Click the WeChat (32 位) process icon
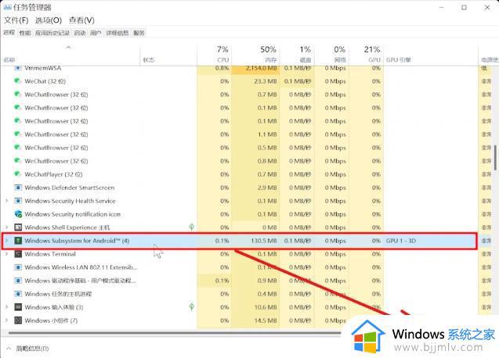 coord(18,81)
